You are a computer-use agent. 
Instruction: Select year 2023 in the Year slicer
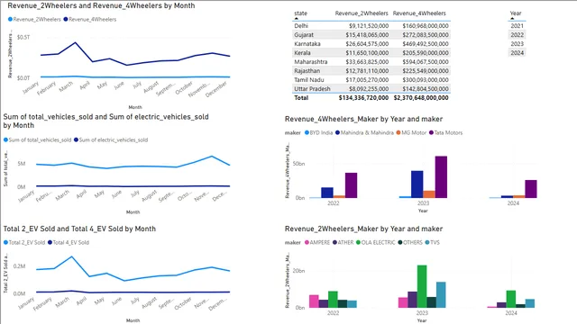click(517, 44)
